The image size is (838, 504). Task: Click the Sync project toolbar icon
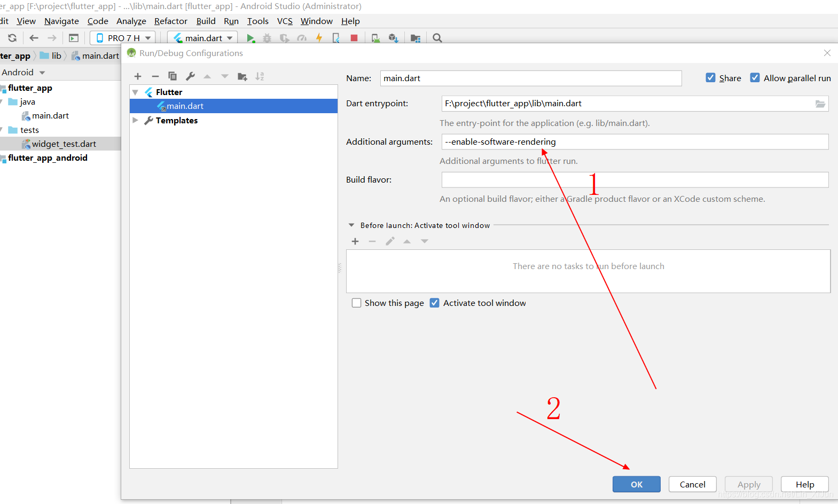pos(12,38)
